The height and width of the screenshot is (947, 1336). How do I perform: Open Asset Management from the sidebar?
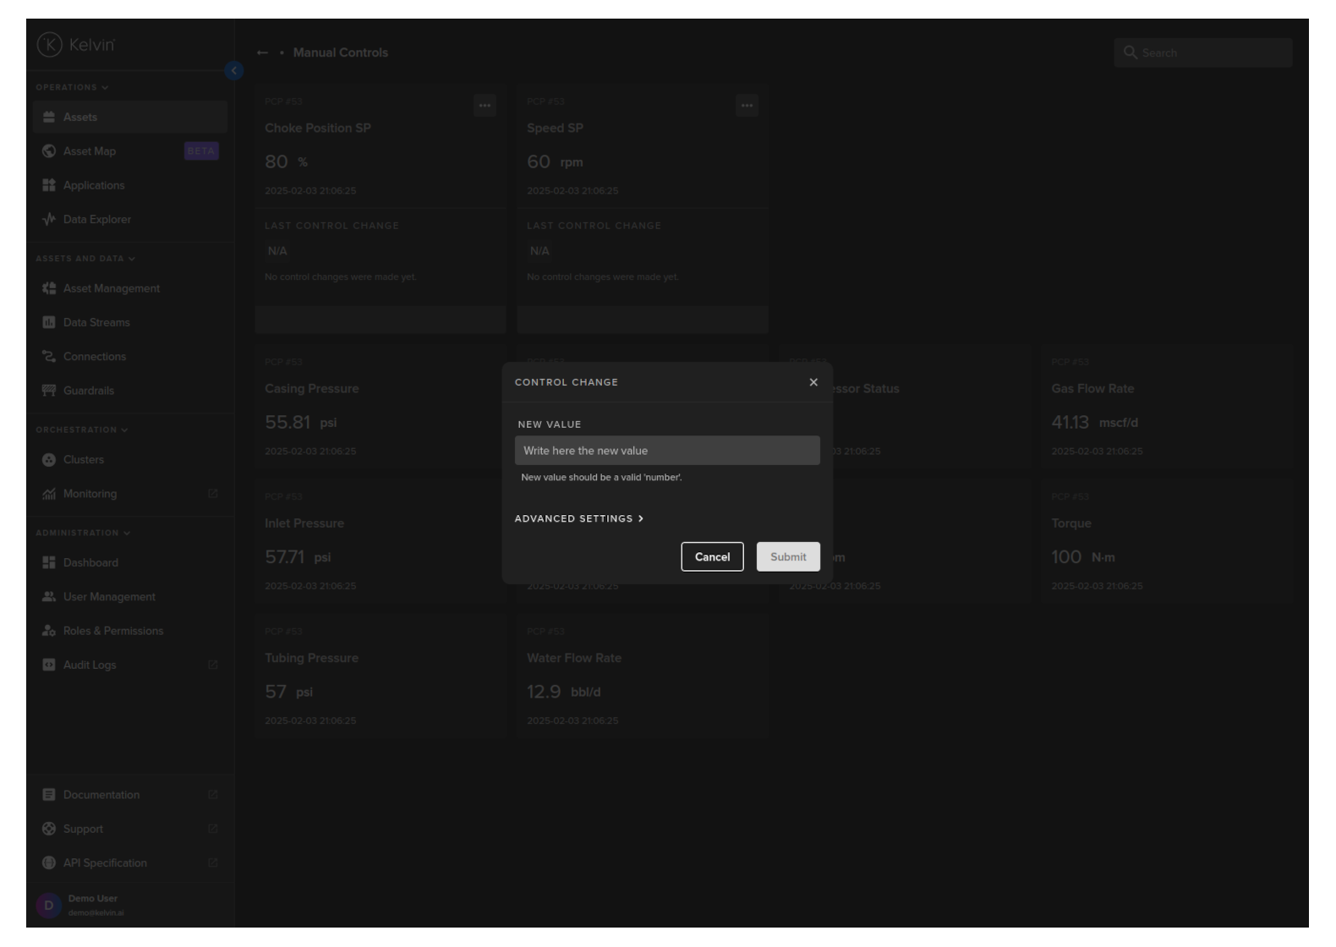coord(111,288)
